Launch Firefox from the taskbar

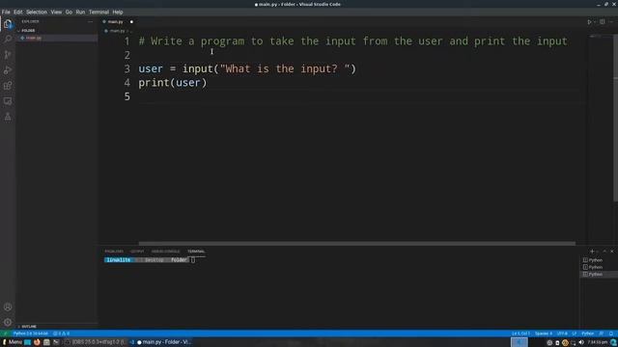tap(37, 342)
